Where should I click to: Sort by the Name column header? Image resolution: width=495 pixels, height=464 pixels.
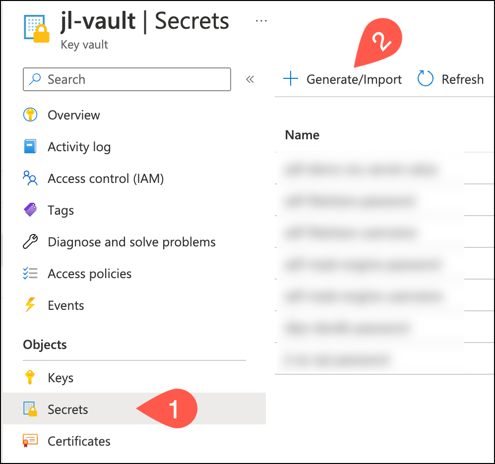coord(302,135)
